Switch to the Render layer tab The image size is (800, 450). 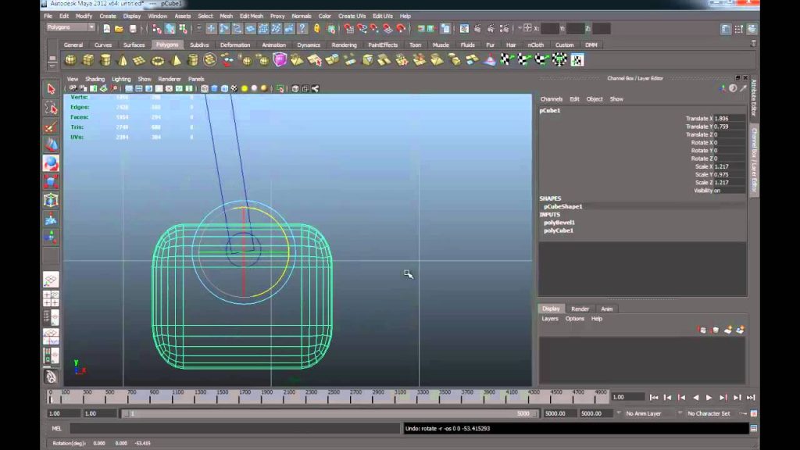[580, 309]
